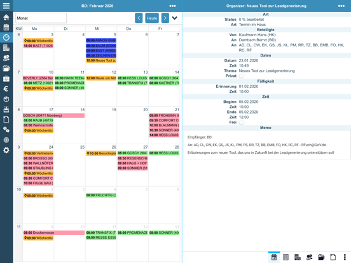351x263 pixels.
Task: Open the 09:00 MESSE ESSE event in week 11
Action: pos(101,238)
